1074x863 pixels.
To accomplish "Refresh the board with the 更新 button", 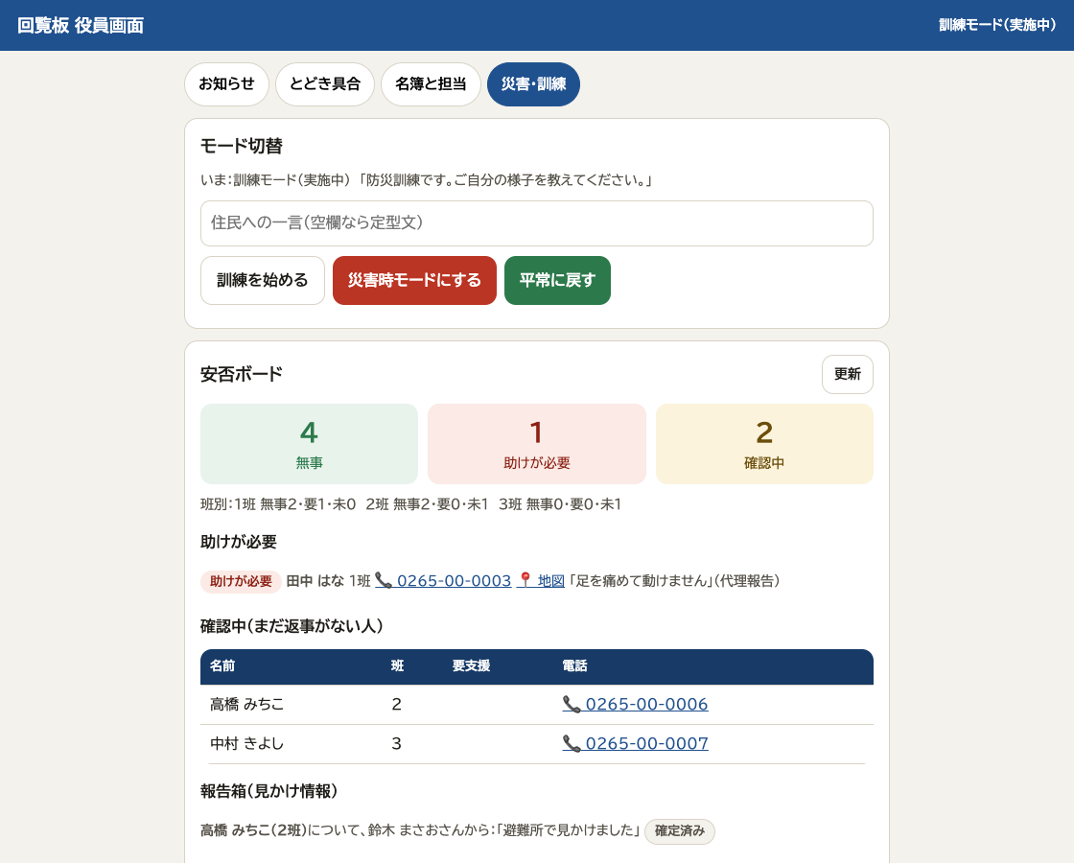I will 848,374.
